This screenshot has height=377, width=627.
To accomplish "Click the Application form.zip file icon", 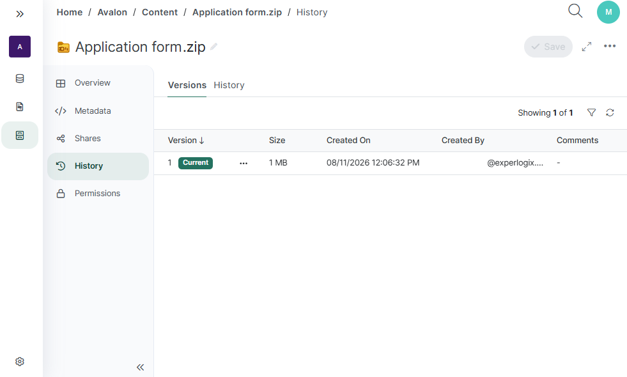I will coord(63,47).
